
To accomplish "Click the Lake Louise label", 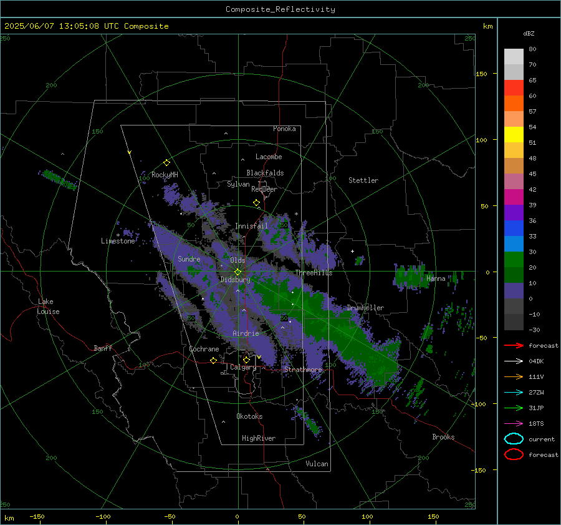I will coord(48,307).
